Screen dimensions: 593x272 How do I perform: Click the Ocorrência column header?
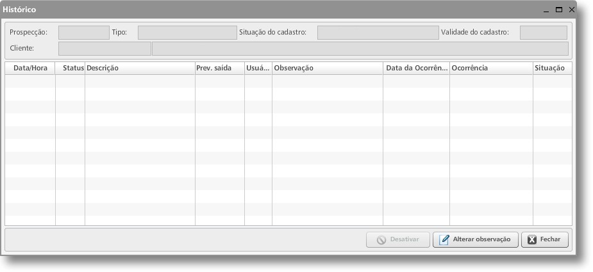491,68
